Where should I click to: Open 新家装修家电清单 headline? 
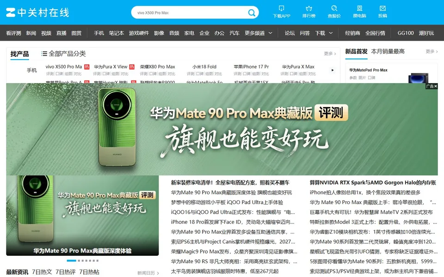pos(230,183)
